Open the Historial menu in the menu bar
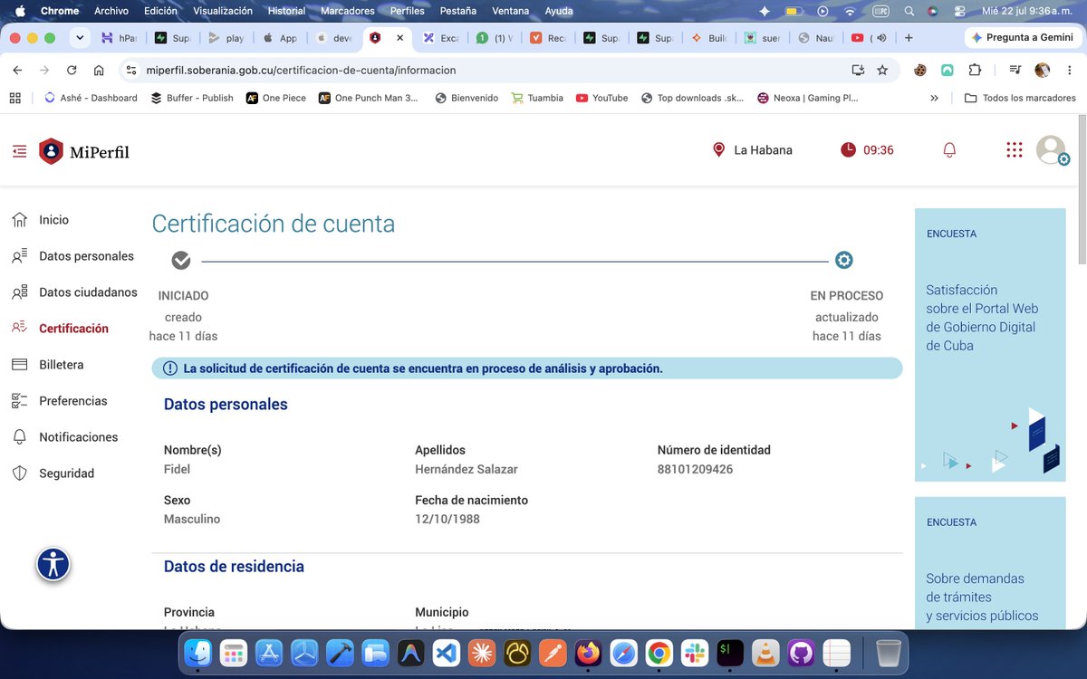The height and width of the screenshot is (679, 1087). 286,11
